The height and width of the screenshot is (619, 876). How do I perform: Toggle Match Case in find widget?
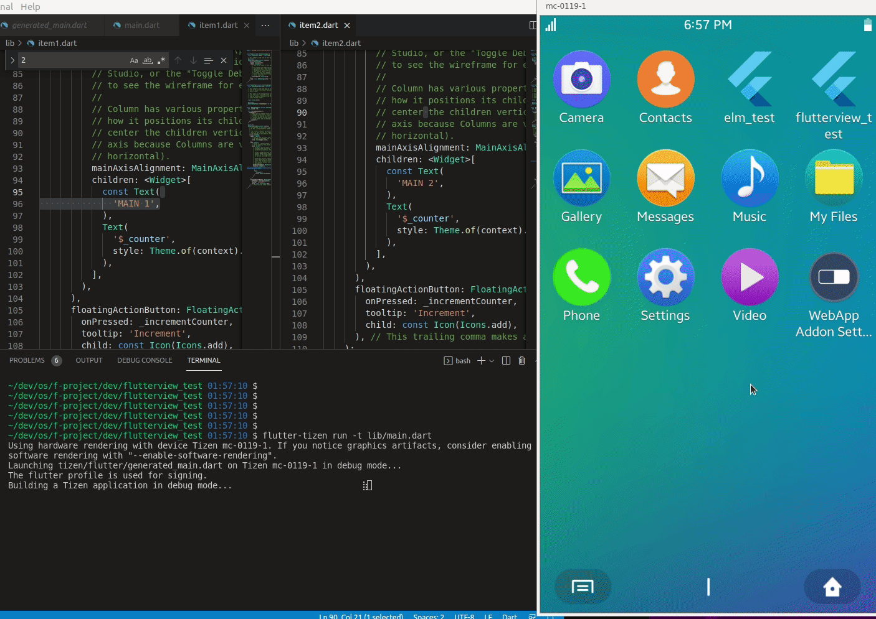134,60
